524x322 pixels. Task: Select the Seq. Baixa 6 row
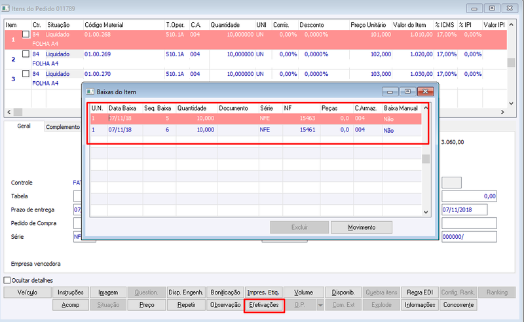tap(256, 130)
